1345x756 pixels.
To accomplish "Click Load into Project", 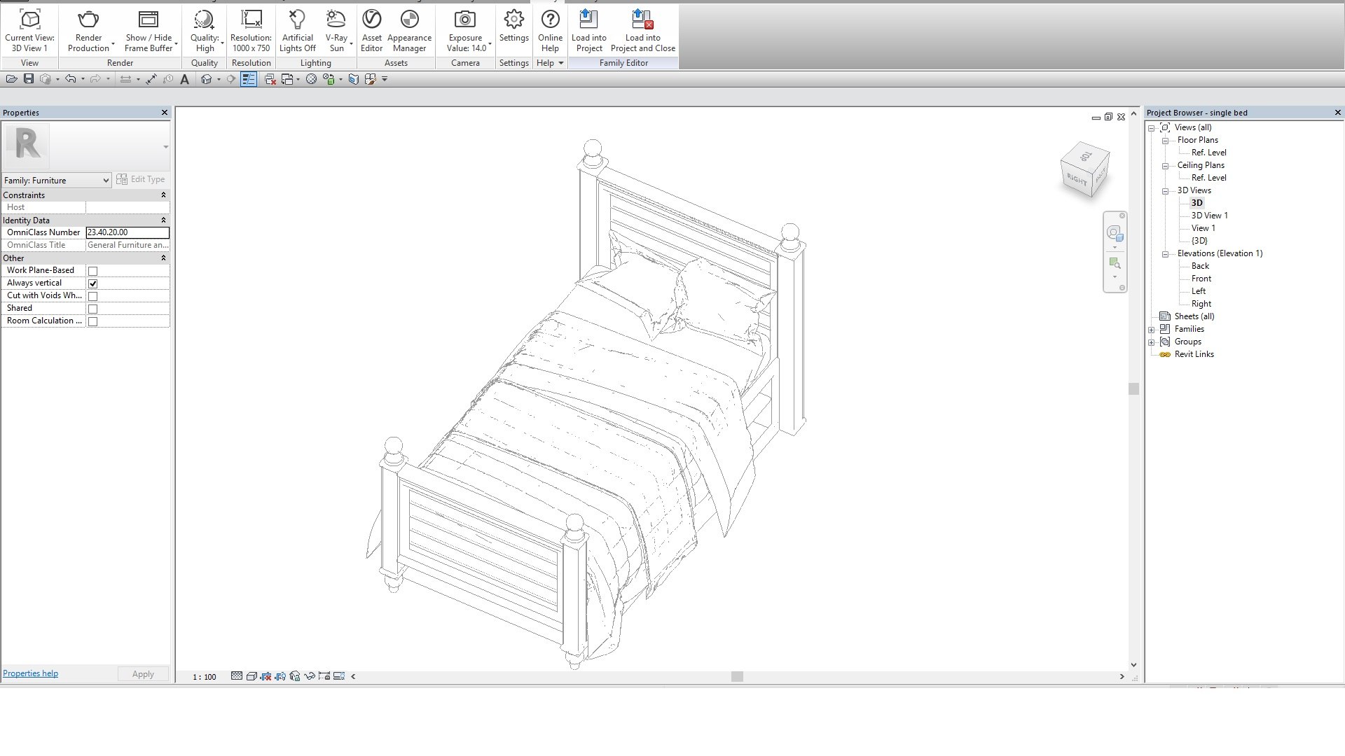I will pos(589,31).
